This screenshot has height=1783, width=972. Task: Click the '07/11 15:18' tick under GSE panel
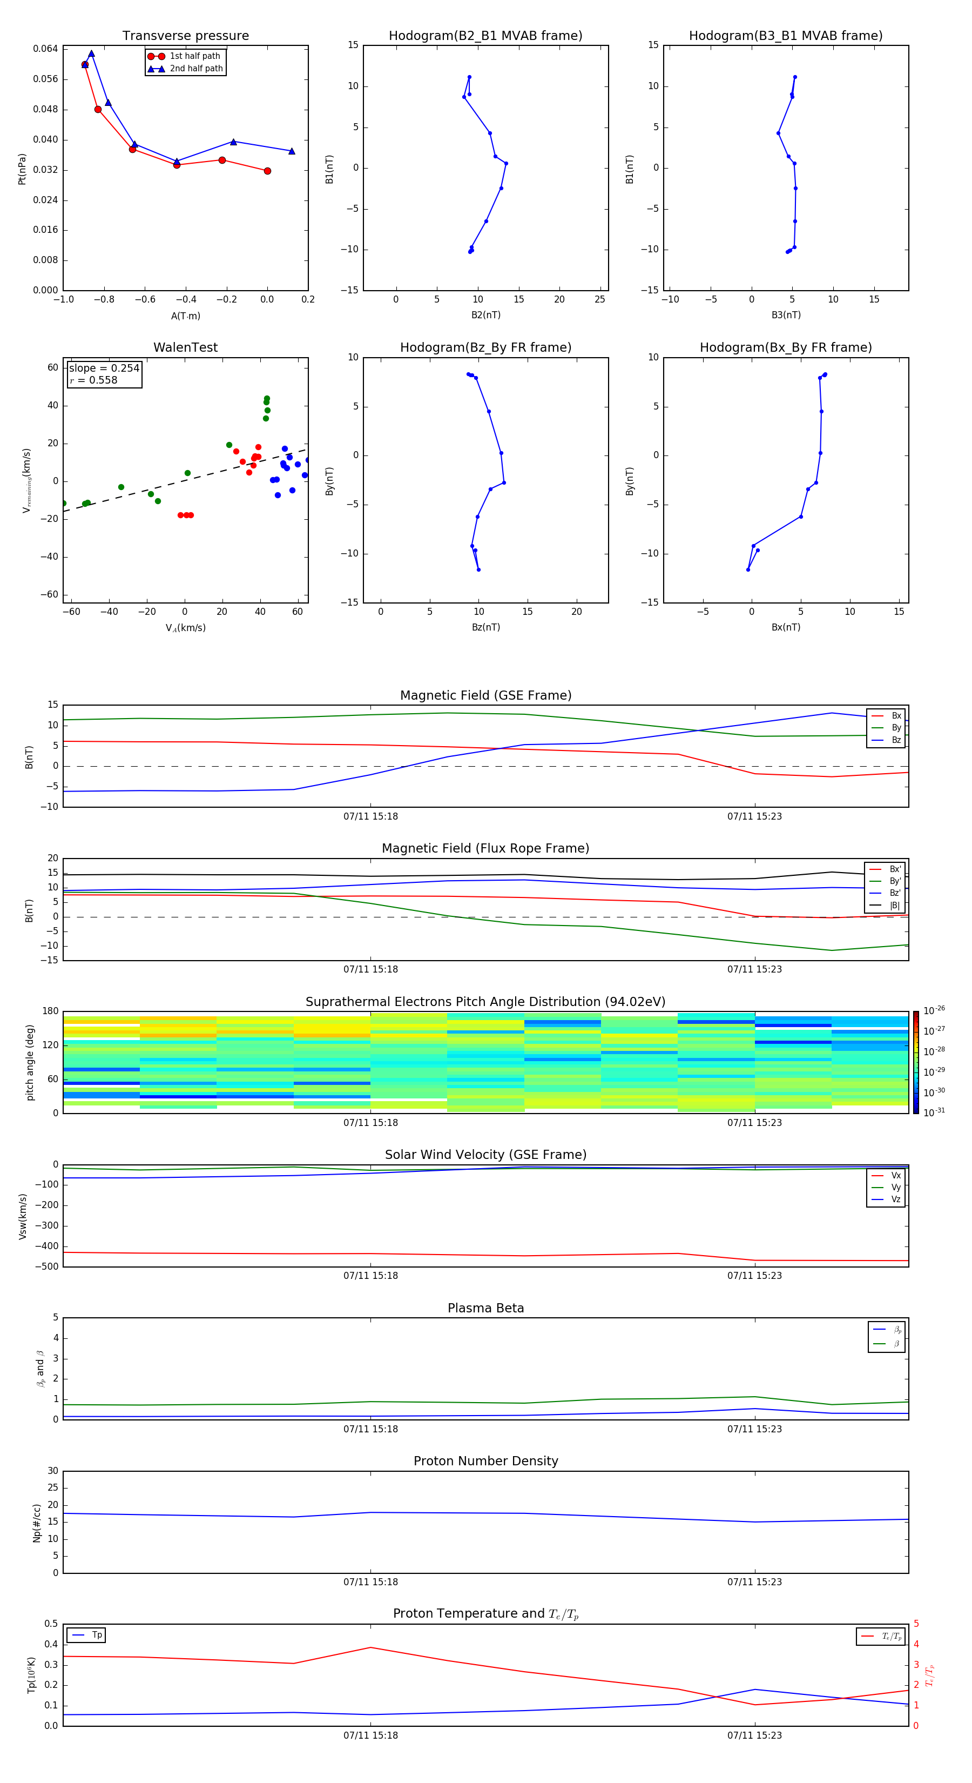point(371,817)
